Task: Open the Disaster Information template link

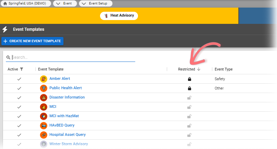Action: coord(67,97)
